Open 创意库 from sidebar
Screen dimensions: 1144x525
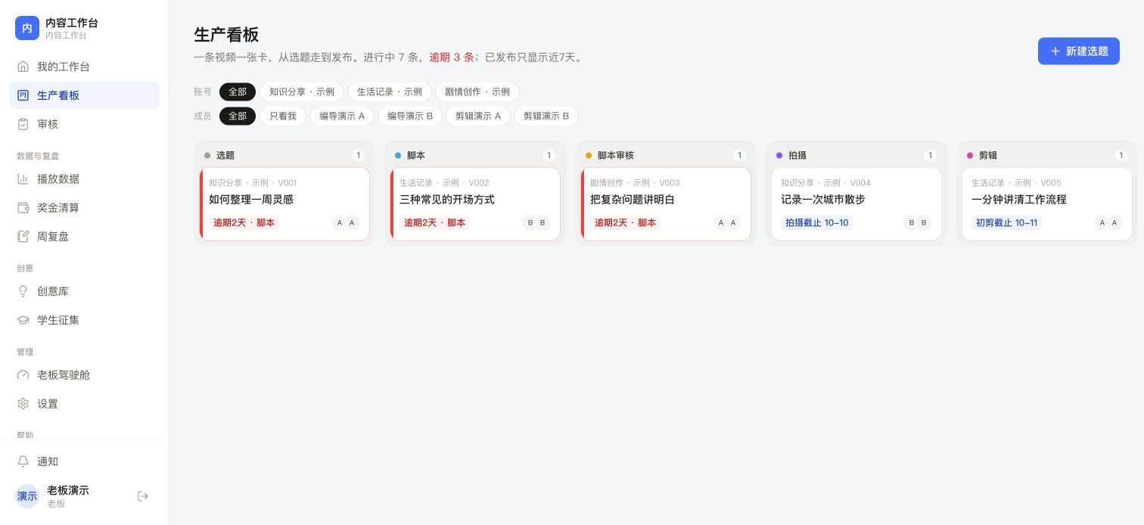coord(84,291)
